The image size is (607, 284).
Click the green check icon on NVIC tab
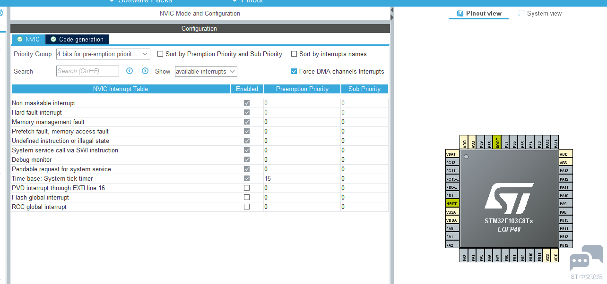click(x=20, y=39)
